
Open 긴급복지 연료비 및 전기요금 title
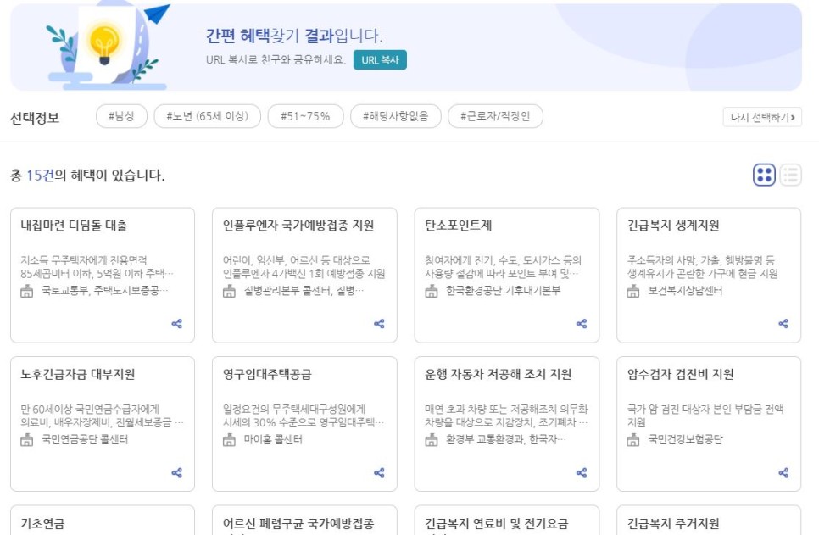click(x=496, y=523)
